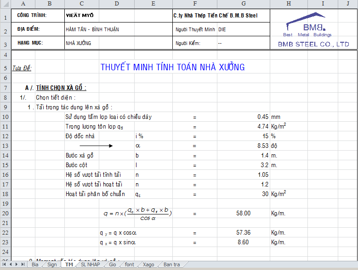Select the 4.74 weight value cell
Screen dimensions: 358x270
pos(244,126)
